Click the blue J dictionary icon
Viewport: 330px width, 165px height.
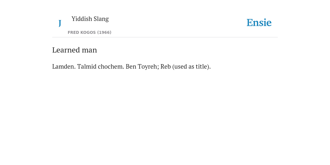tap(60, 23)
